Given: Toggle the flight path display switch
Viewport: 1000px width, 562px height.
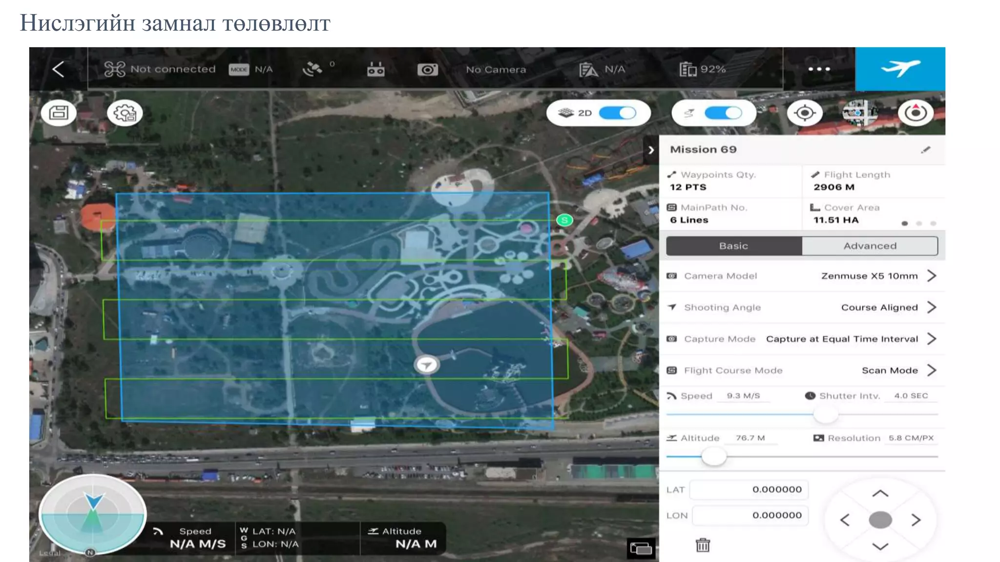Looking at the screenshot, I should [723, 113].
